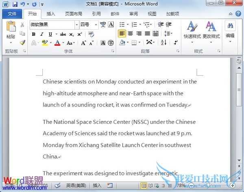Toggle Bold formatting
This screenshot has height=192, width=244.
[x=34, y=34]
